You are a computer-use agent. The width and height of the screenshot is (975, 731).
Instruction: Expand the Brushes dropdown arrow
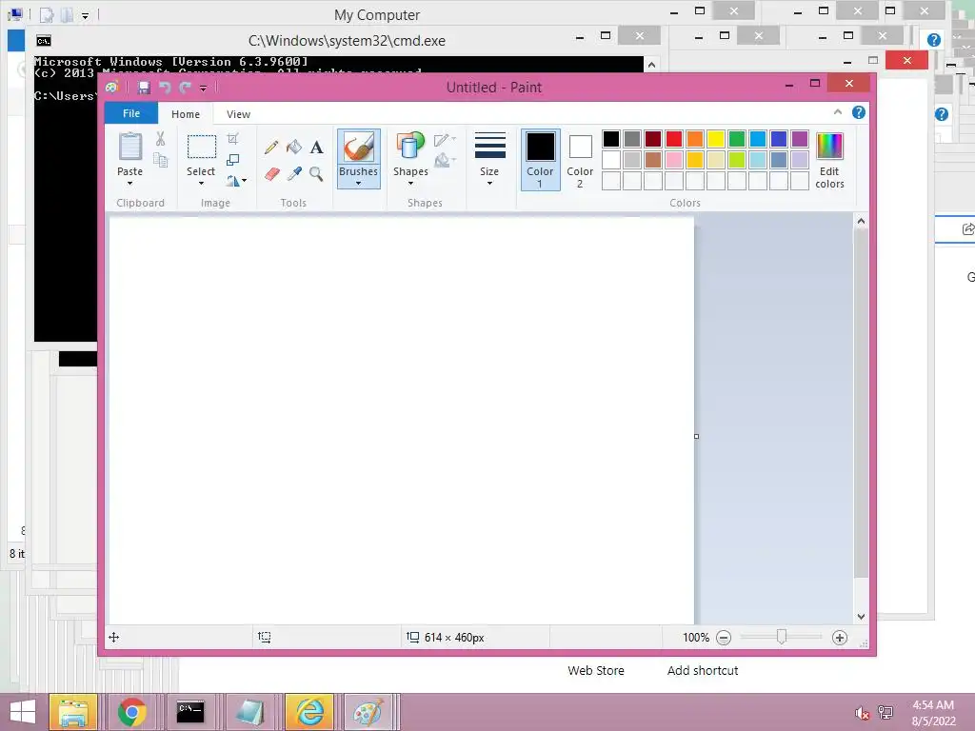[x=359, y=184]
